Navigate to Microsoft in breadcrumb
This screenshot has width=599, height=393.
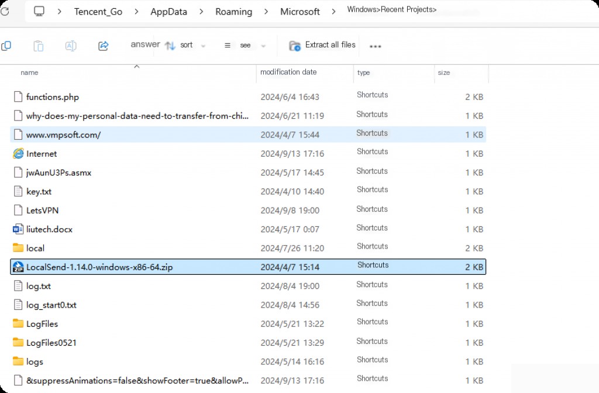[x=300, y=12]
